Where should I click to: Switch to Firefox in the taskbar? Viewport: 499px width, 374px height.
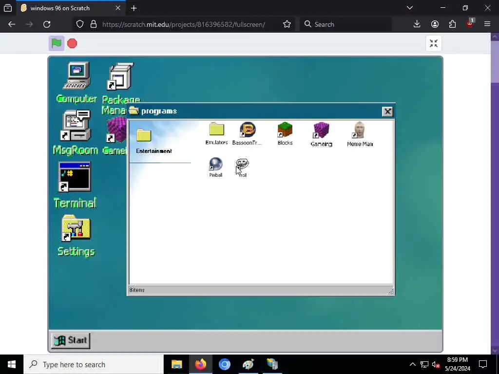tap(200, 364)
